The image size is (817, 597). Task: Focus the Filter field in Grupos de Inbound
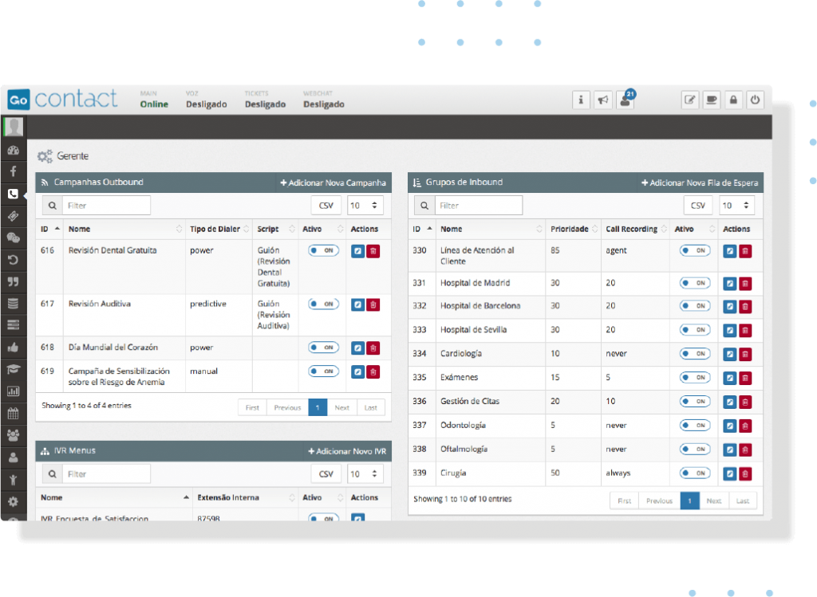(479, 206)
